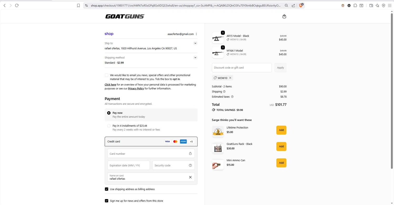Tick the promotional email opt-in checkbox
The height and width of the screenshot is (205, 394).
106,75
